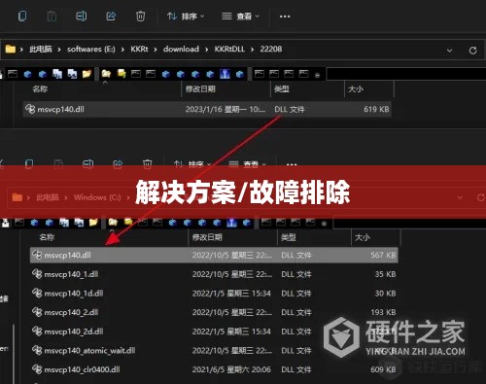The image size is (486, 384).
Task: Sort the Windows (C:) window by the 类型 column
Action: pos(289,237)
